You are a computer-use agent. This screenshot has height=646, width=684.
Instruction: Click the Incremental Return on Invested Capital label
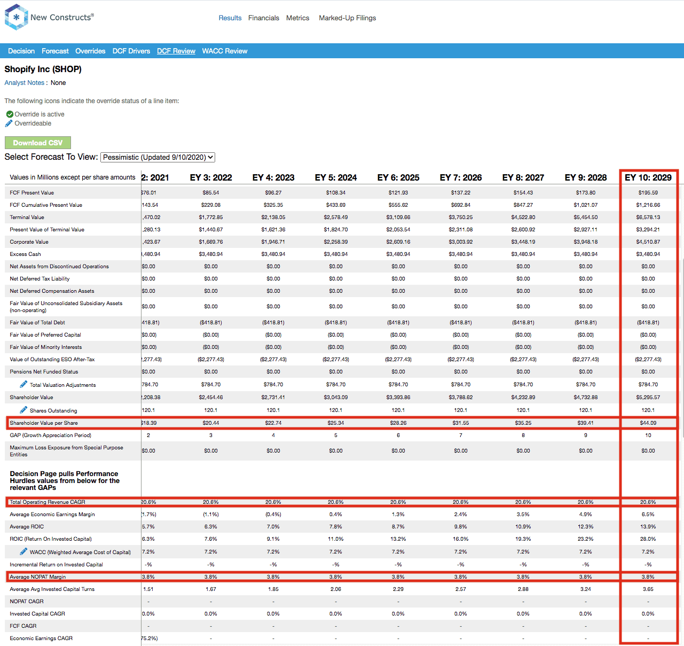click(56, 565)
